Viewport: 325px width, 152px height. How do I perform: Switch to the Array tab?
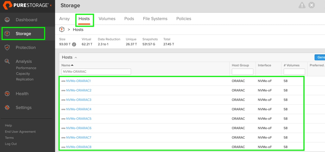[x=64, y=19]
